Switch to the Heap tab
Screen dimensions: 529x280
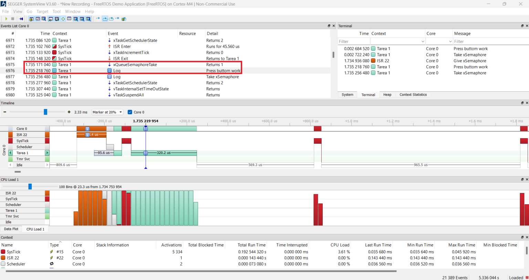click(387, 95)
